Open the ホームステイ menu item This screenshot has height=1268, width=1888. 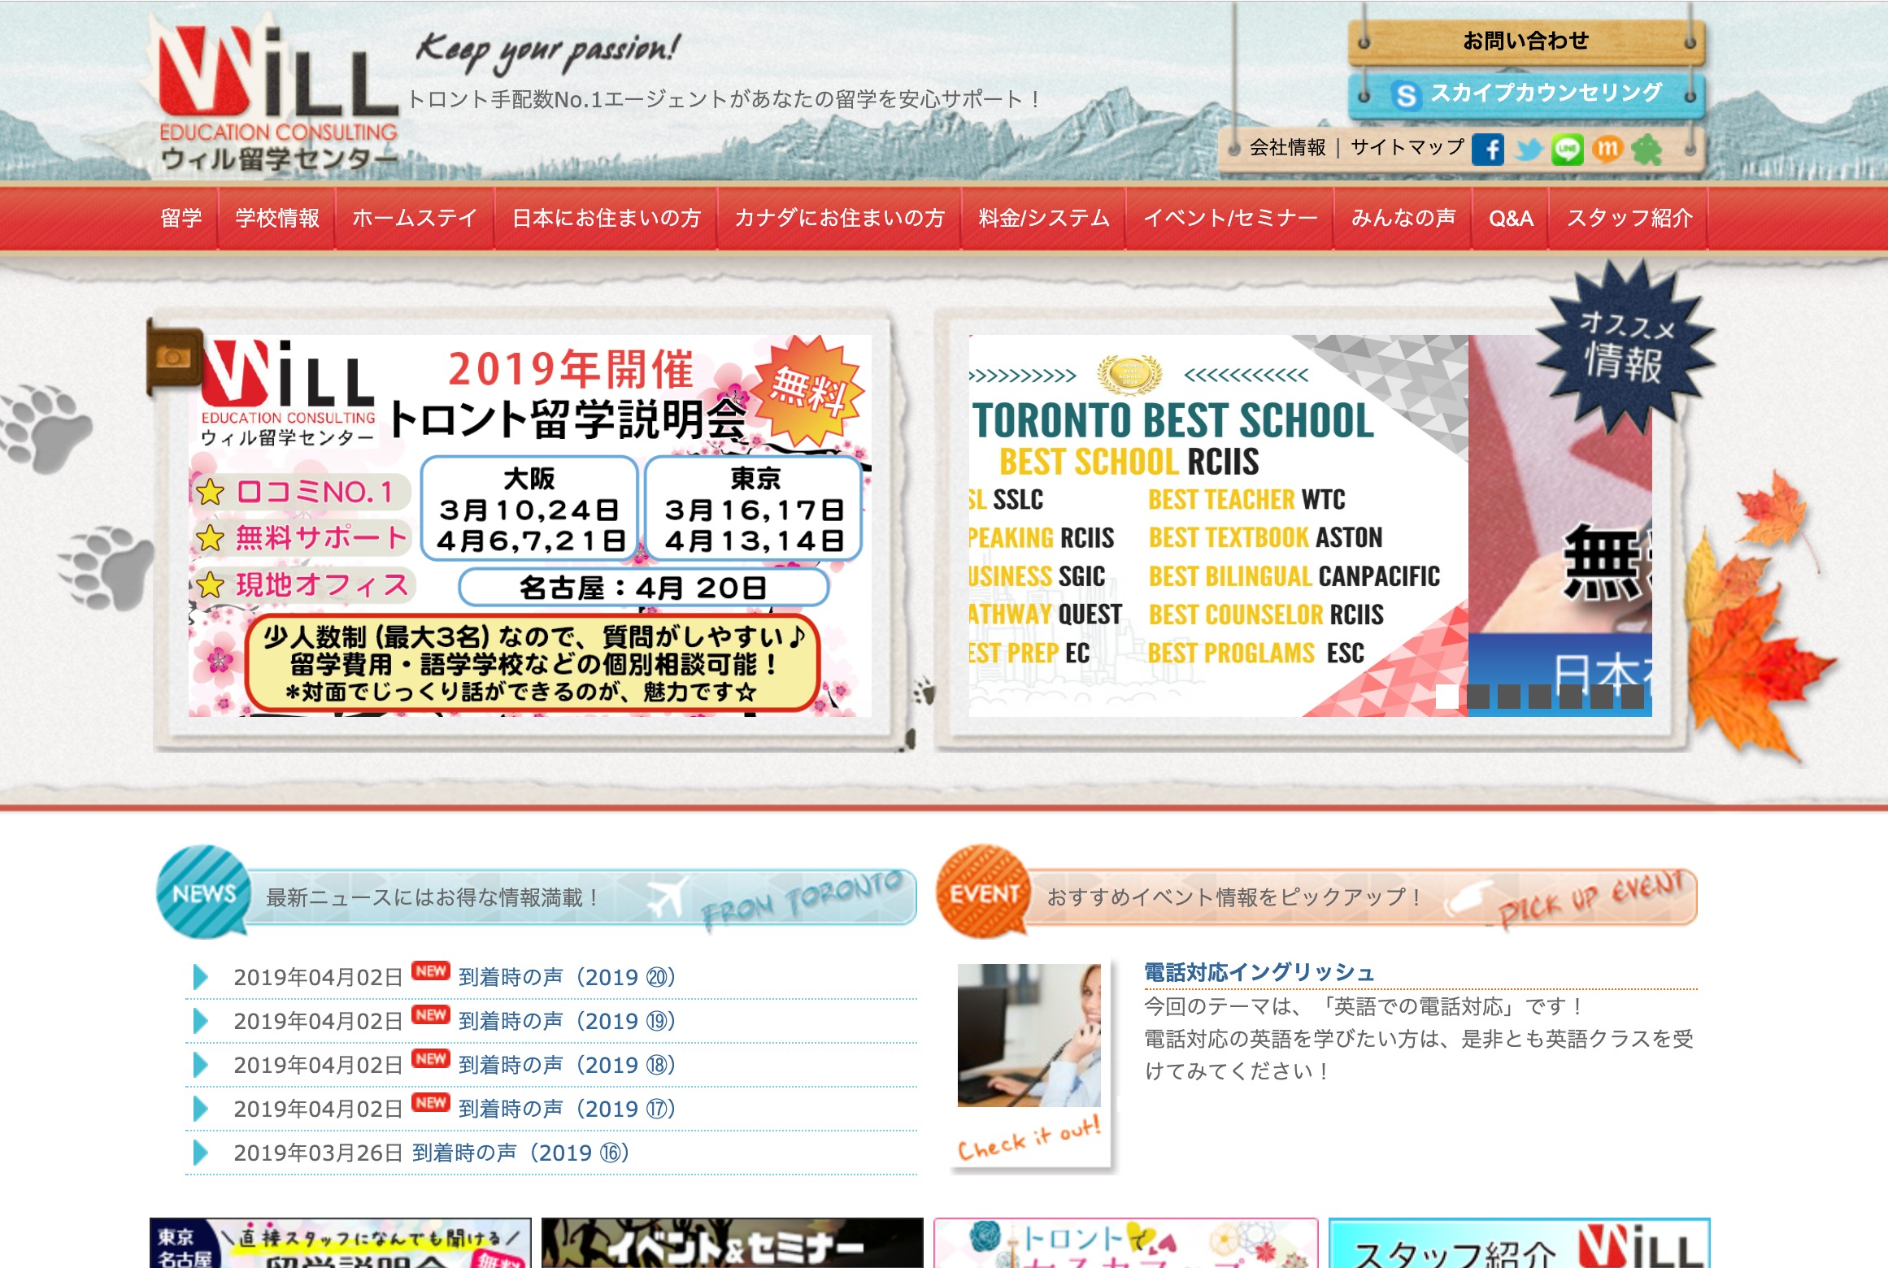click(x=415, y=218)
